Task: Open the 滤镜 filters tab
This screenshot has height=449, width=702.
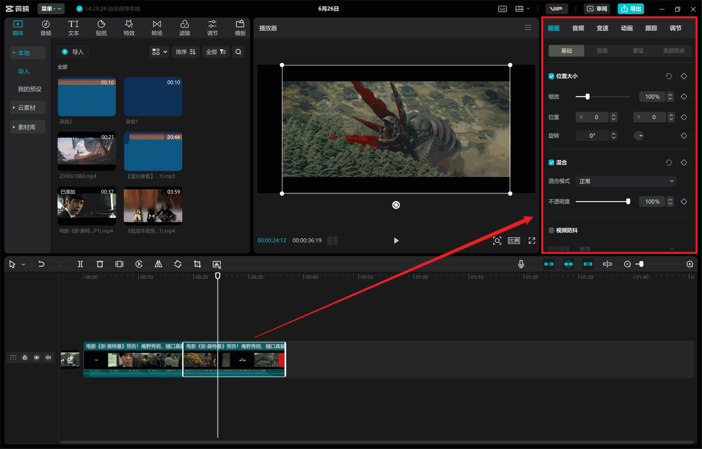Action: (185, 28)
